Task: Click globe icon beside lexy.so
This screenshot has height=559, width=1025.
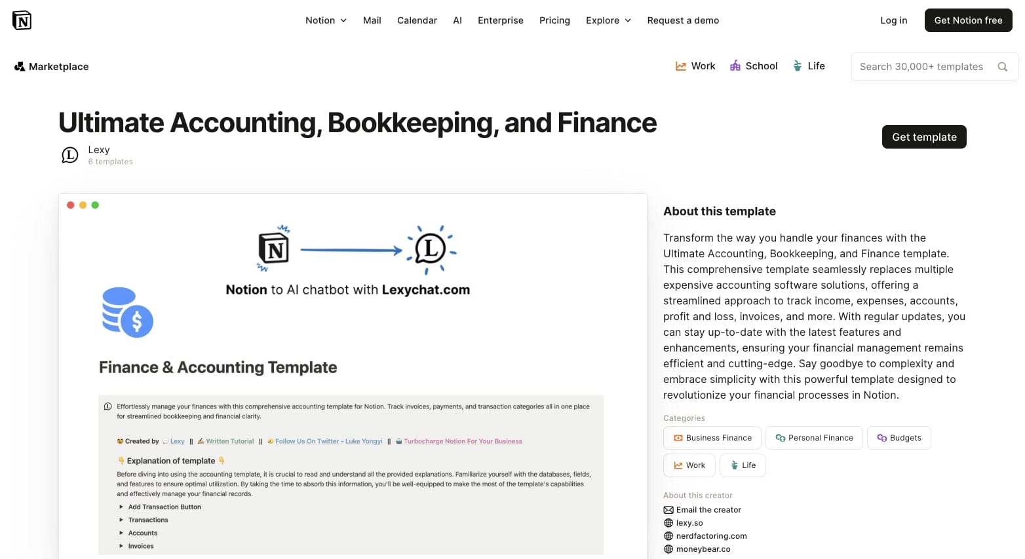Action: click(x=668, y=523)
